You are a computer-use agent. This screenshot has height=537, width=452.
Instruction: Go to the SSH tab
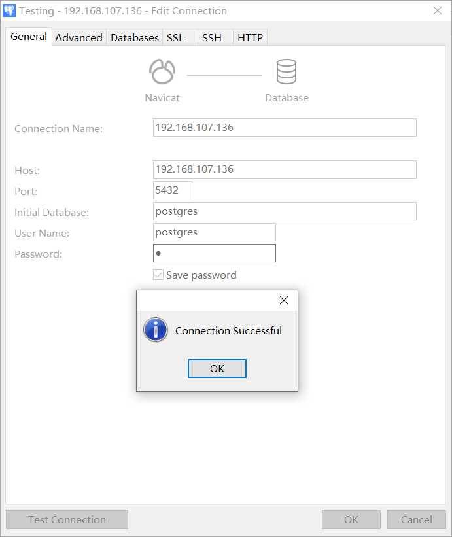click(x=211, y=37)
